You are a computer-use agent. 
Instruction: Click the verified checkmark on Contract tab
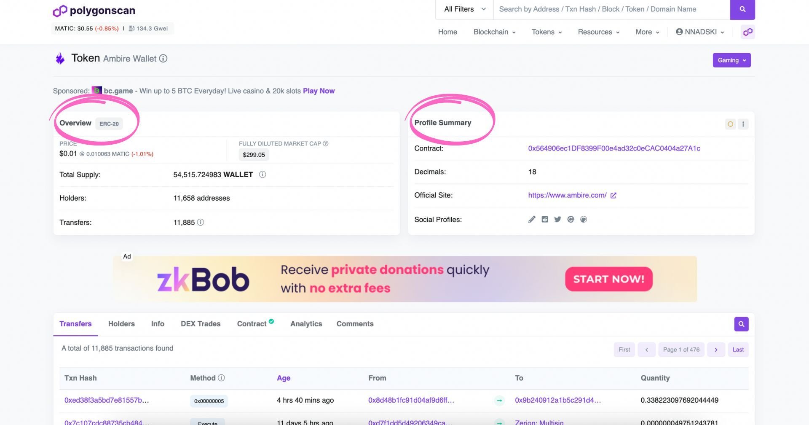click(x=271, y=321)
